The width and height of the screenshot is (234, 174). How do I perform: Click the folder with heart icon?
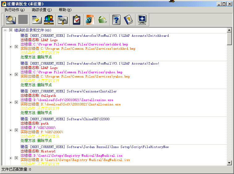(x=37, y=20)
